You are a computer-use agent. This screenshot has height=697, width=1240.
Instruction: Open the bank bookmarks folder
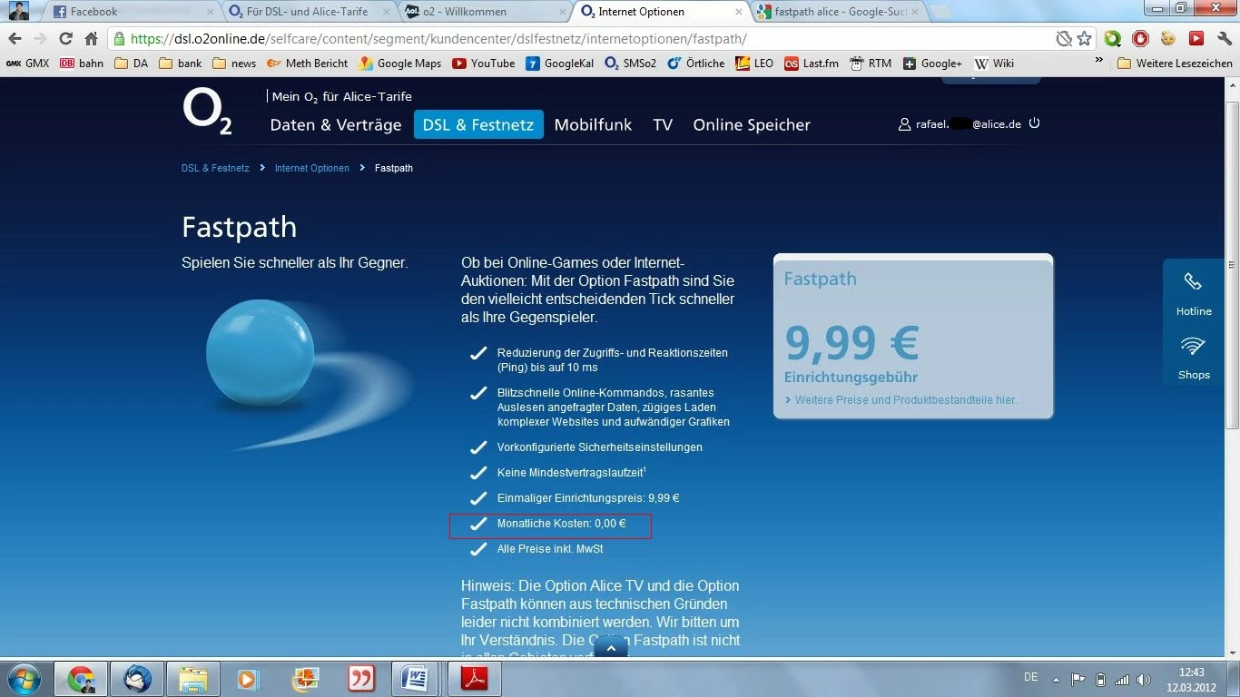point(181,64)
